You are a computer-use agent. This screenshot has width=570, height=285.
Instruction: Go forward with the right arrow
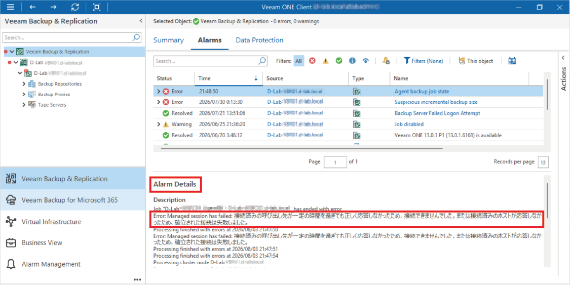point(53,7)
